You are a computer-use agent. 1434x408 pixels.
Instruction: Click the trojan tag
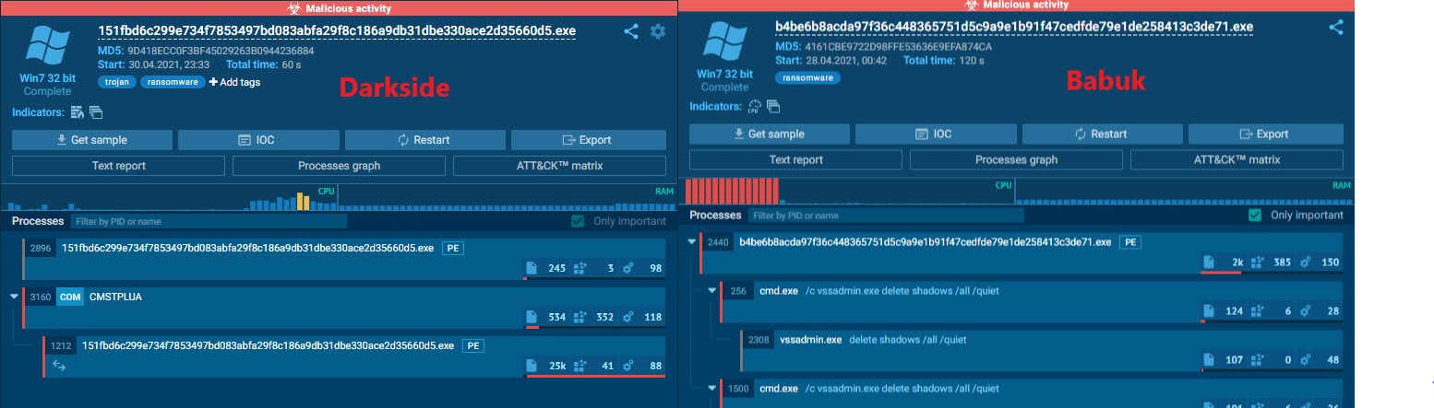pos(117,82)
